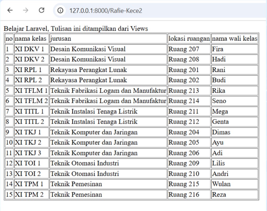
Task: Click 'Ruang 214' location cell
Action: tap(189, 101)
